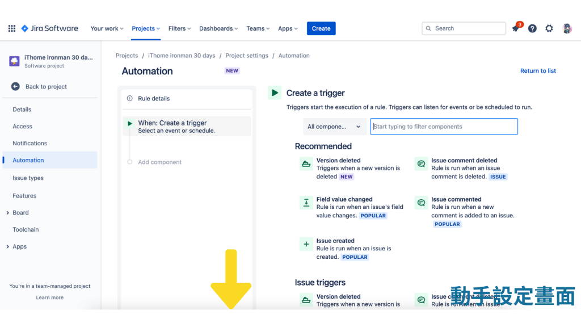Open the settings gear icon
The width and height of the screenshot is (581, 327).
(549, 28)
